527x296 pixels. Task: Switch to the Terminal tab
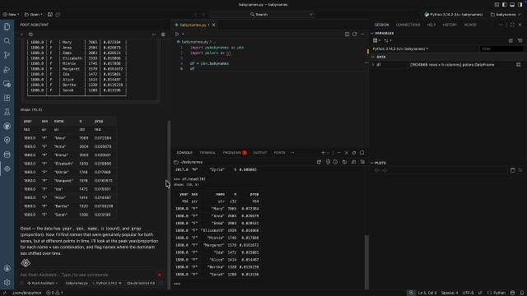point(208,153)
